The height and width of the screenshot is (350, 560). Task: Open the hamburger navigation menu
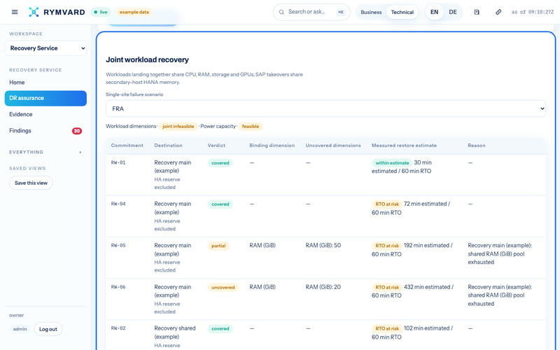pos(15,12)
